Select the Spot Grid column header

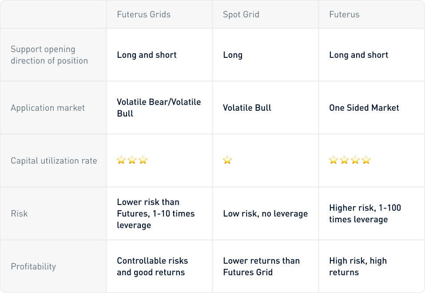[241, 14]
